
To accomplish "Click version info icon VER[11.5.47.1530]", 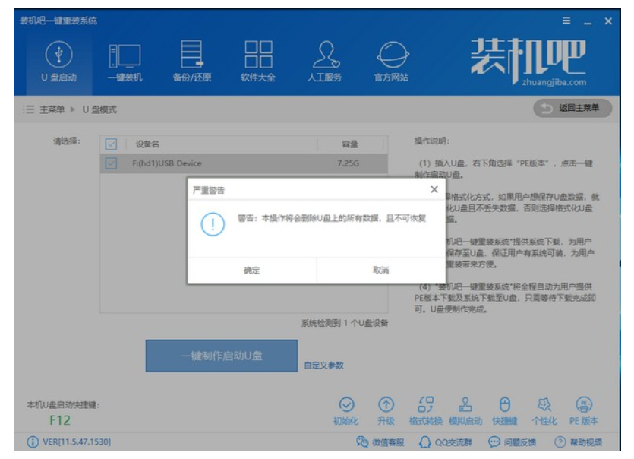I will (33, 442).
